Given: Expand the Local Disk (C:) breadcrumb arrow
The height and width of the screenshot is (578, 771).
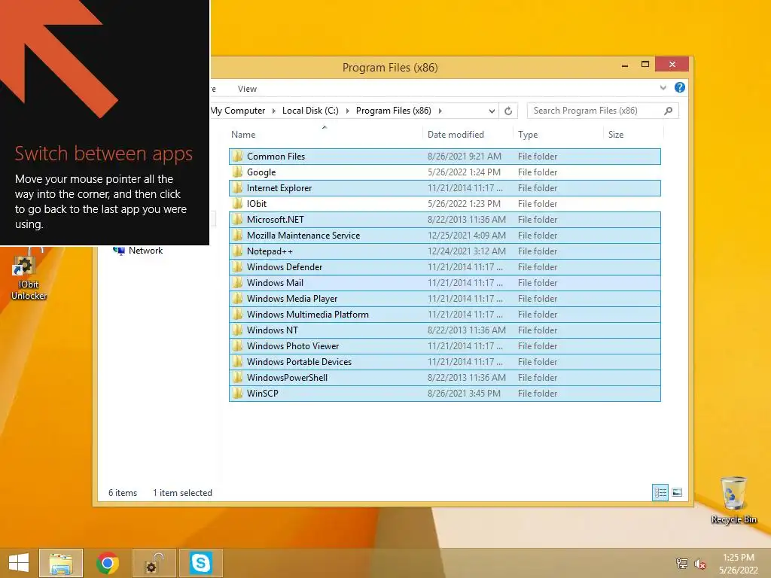Looking at the screenshot, I should (x=347, y=111).
